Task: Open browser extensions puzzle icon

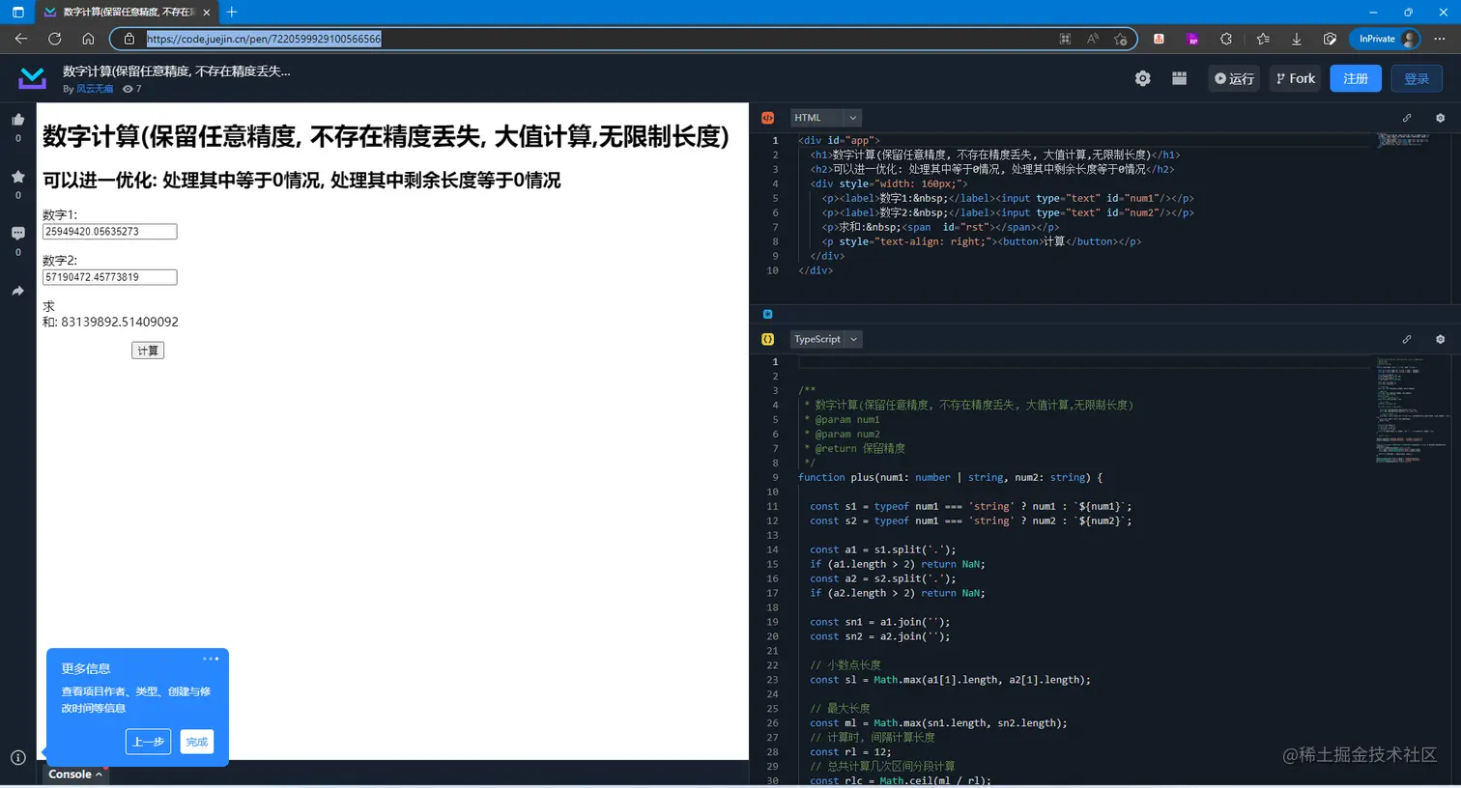Action: (1226, 39)
